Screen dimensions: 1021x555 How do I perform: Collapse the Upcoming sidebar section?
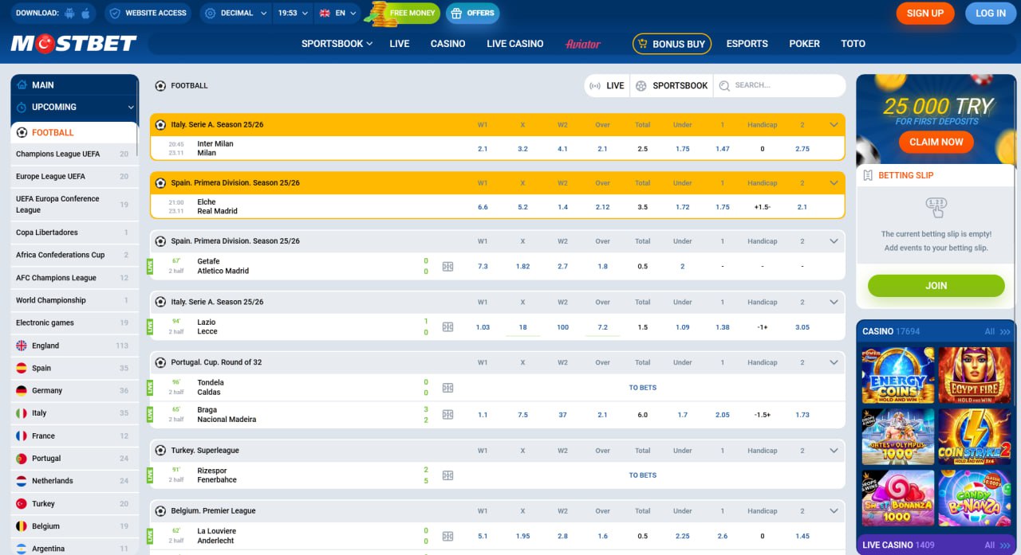[x=131, y=107]
